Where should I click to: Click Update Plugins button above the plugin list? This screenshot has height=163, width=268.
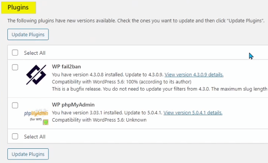click(x=28, y=34)
